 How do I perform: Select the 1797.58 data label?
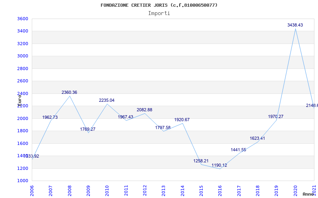point(163,128)
